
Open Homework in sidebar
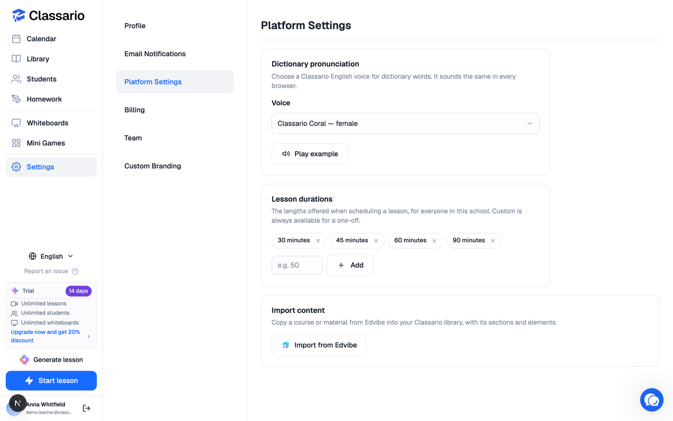(51, 99)
